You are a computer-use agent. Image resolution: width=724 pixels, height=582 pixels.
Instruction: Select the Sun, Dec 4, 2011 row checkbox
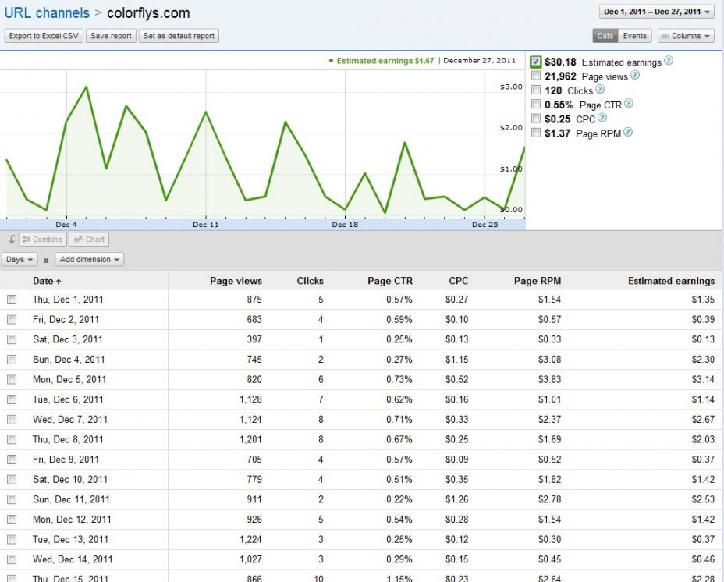pyautogui.click(x=12, y=360)
